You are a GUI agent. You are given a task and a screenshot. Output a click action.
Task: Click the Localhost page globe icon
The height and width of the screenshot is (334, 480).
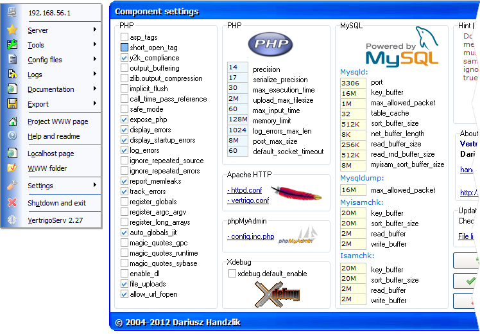click(x=12, y=154)
